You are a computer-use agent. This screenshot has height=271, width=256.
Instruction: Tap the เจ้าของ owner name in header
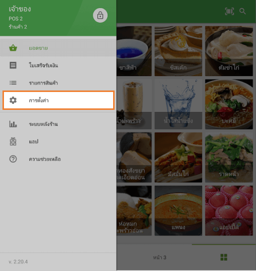coord(20,9)
